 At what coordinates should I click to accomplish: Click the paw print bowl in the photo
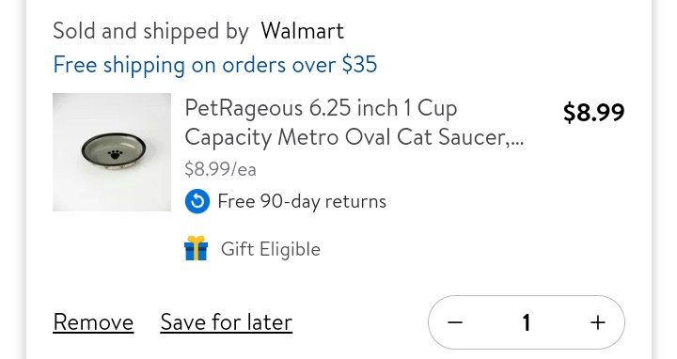[114, 151]
